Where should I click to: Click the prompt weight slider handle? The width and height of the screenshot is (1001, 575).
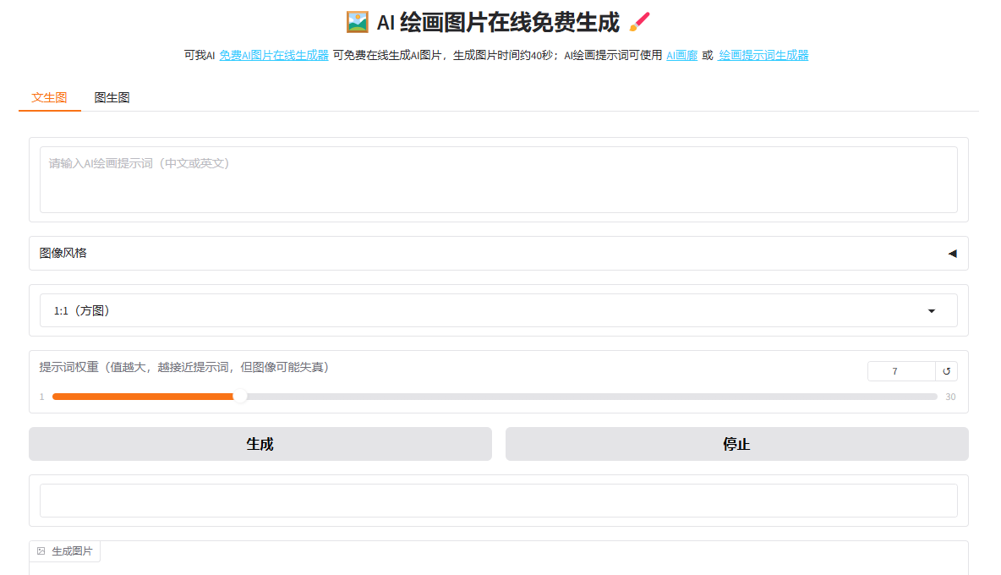[240, 397]
